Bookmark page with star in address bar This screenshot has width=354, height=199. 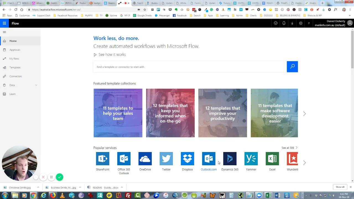[x=145, y=9]
